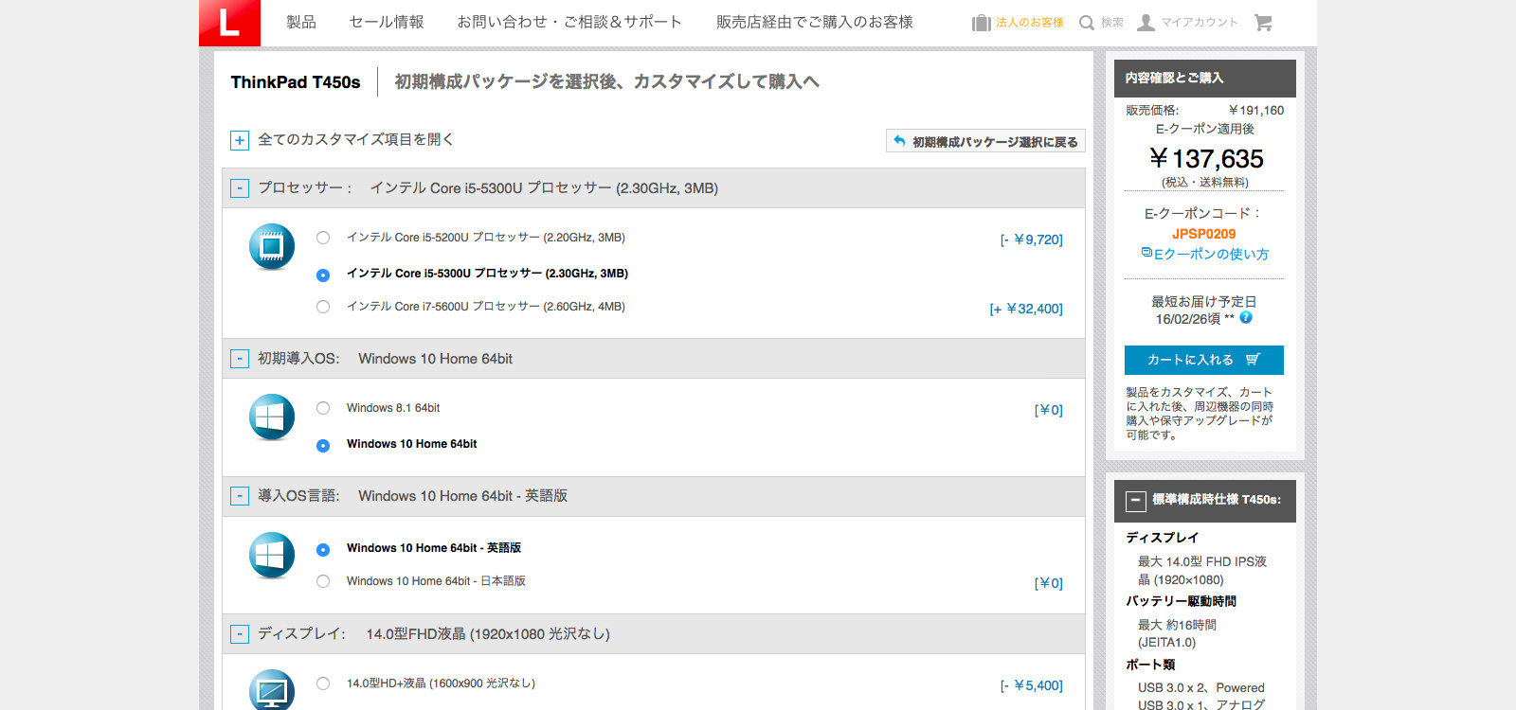Select Core i5-5300U processor radio button
The height and width of the screenshot is (710, 1516).
point(323,275)
